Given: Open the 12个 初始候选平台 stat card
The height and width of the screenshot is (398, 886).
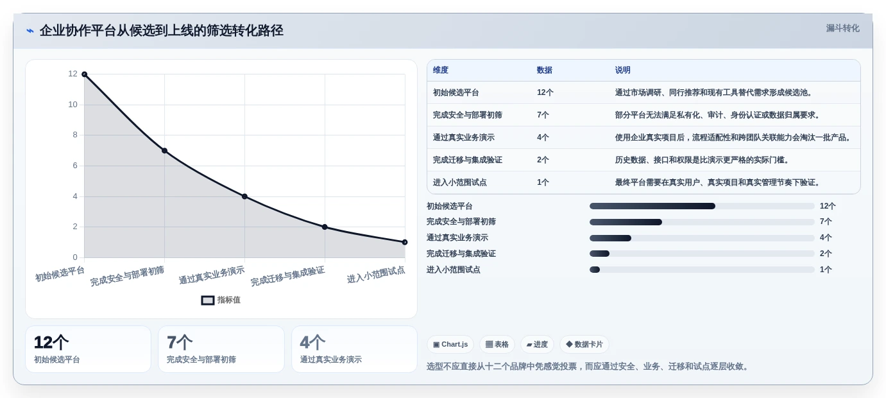Looking at the screenshot, I should tap(89, 349).
